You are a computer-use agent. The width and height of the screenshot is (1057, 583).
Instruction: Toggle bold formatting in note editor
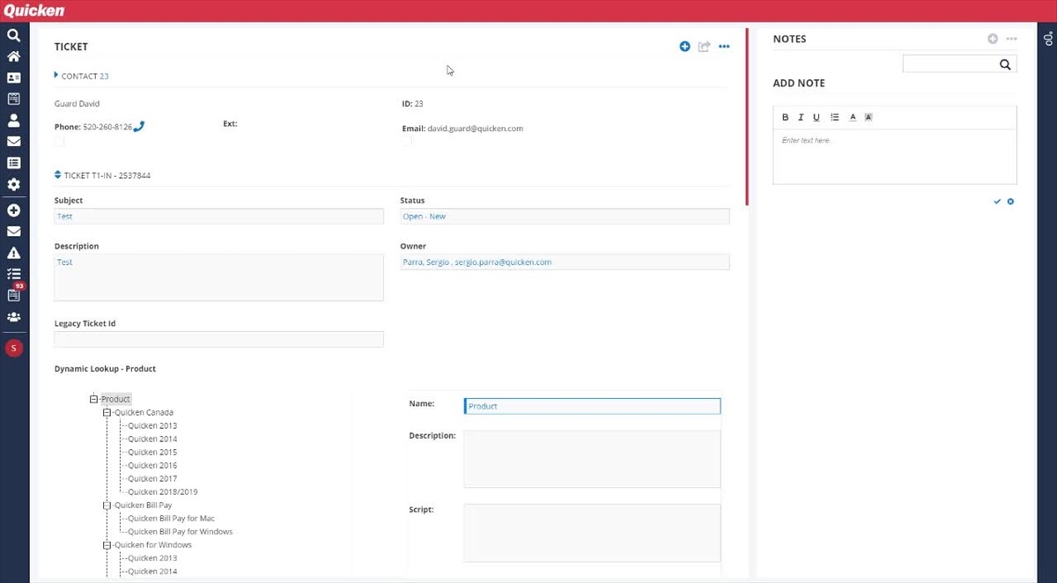(x=786, y=117)
